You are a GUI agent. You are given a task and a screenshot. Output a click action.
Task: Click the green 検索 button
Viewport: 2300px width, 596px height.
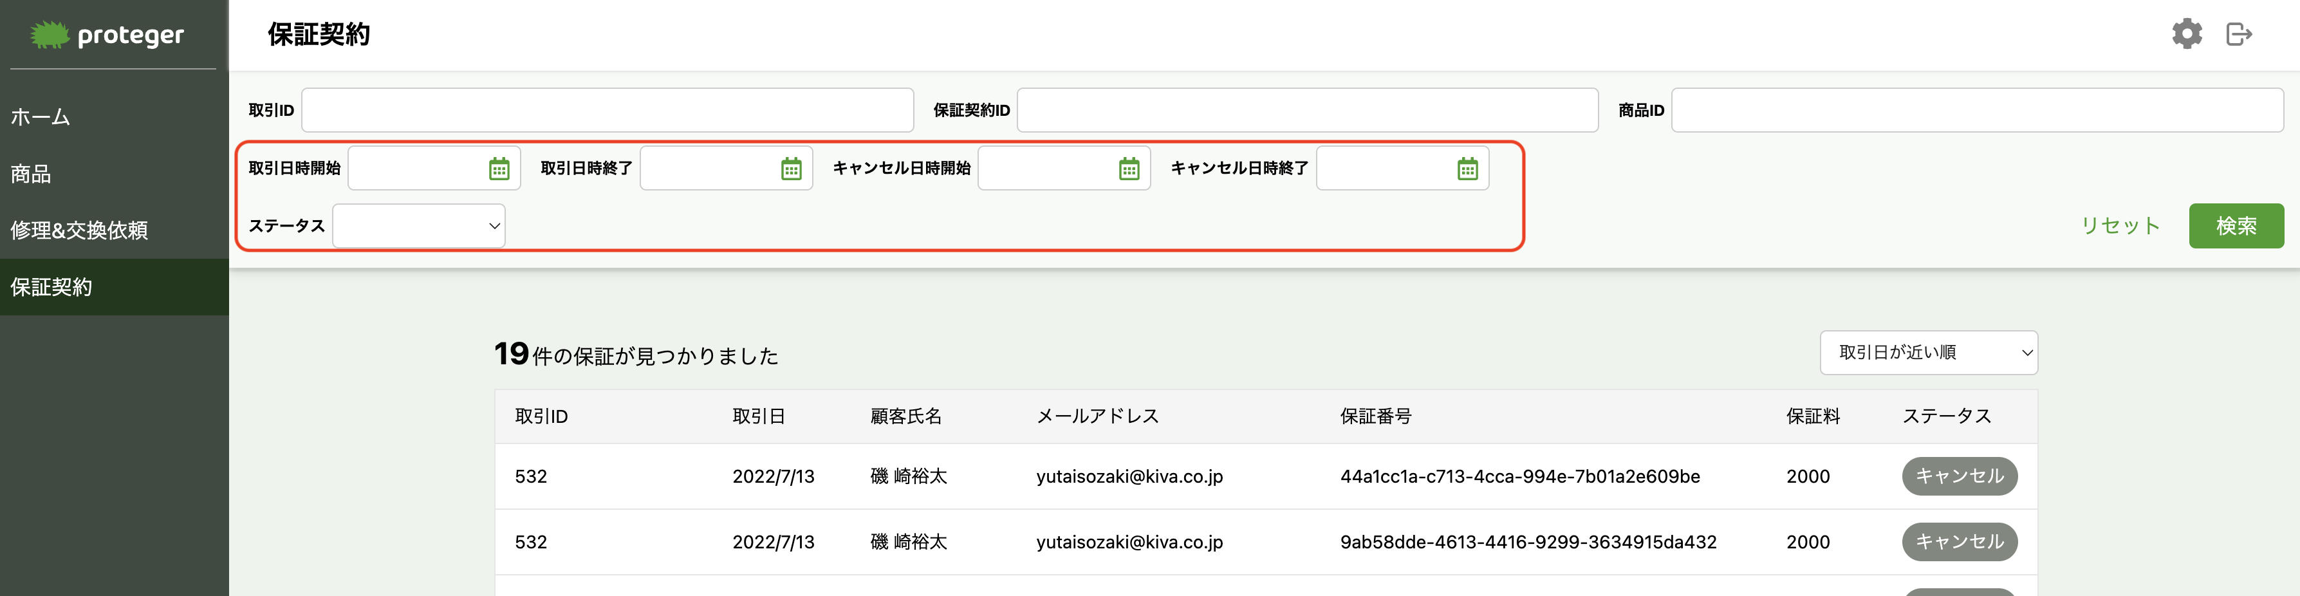point(2236,226)
